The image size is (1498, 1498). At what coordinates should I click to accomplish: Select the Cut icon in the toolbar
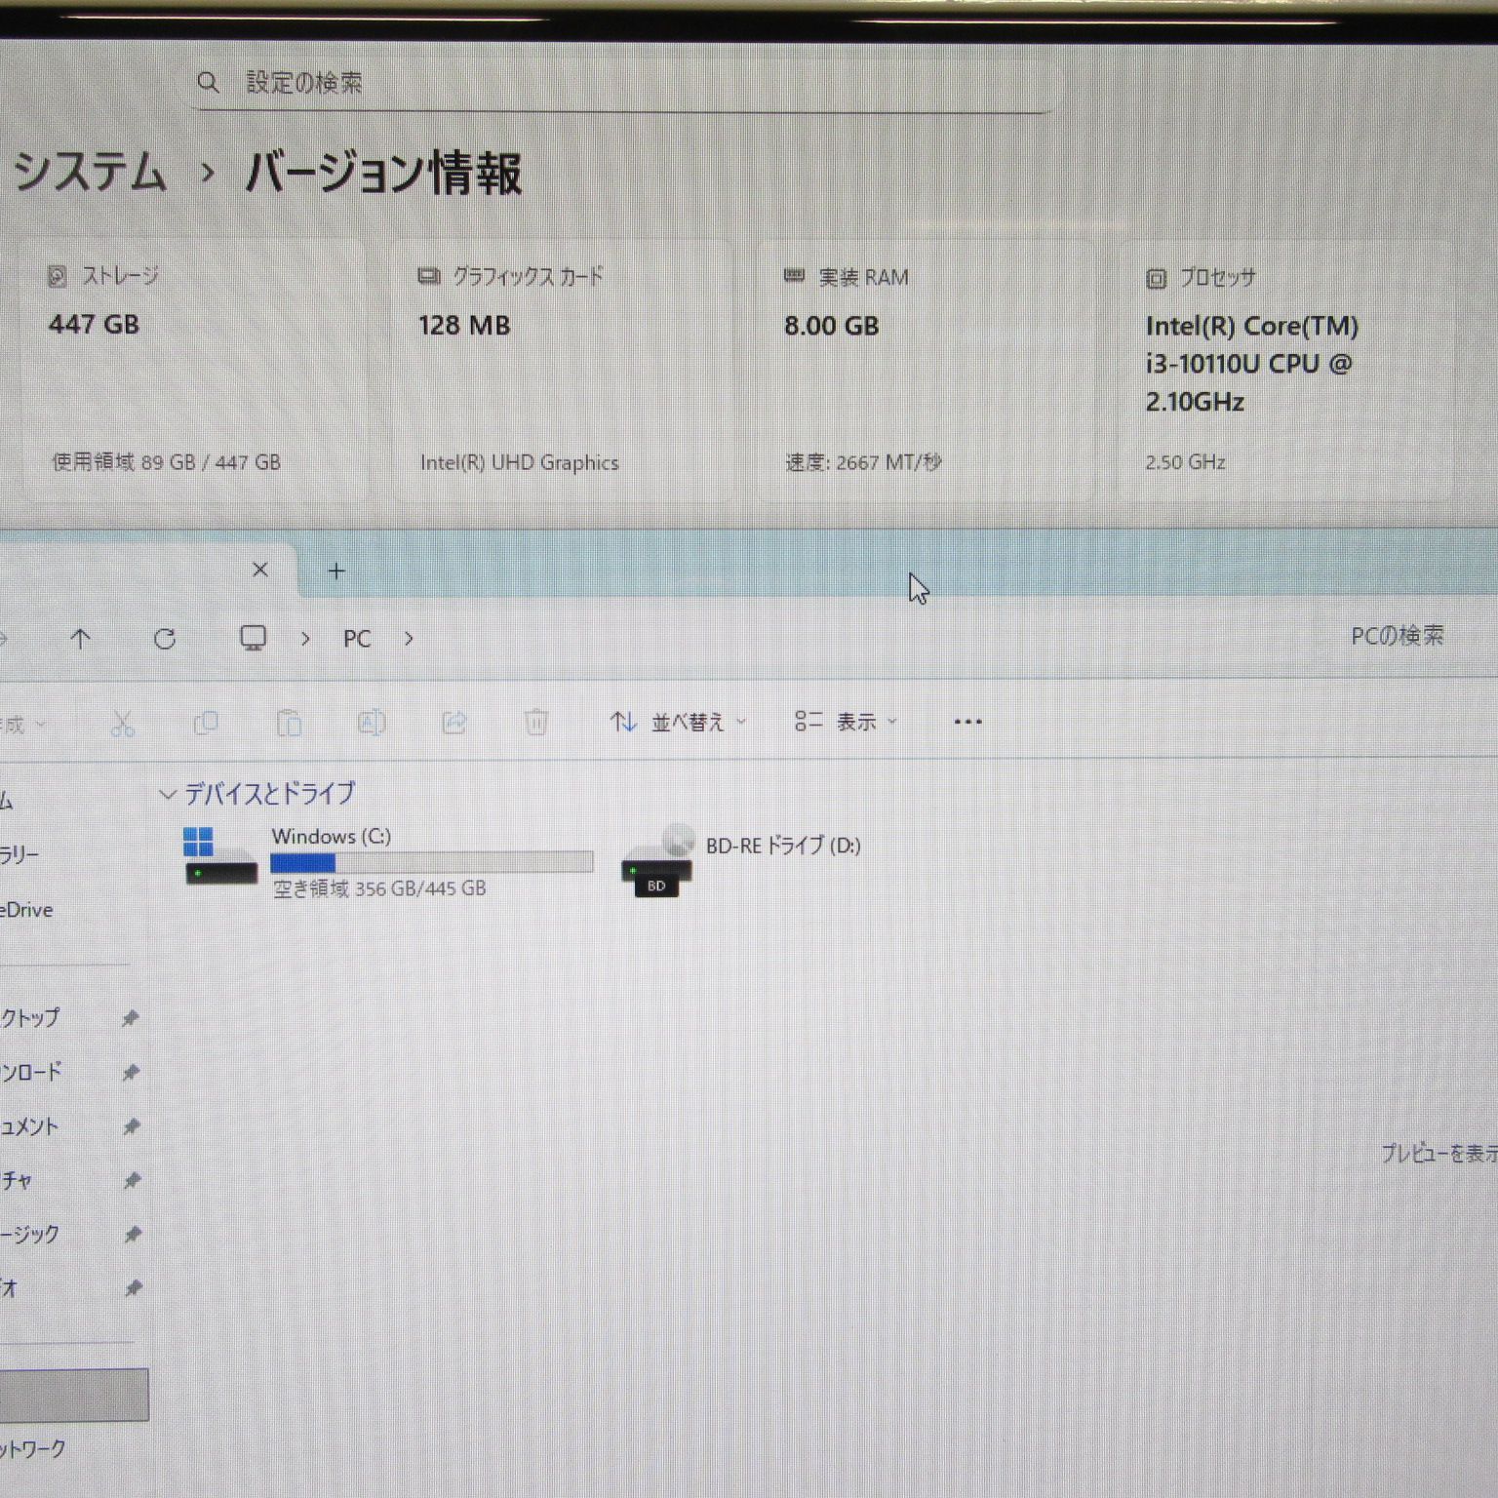tap(122, 723)
